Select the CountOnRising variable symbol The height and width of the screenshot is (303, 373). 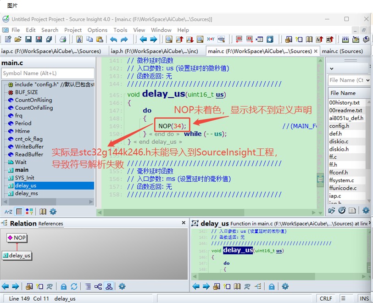click(33, 100)
